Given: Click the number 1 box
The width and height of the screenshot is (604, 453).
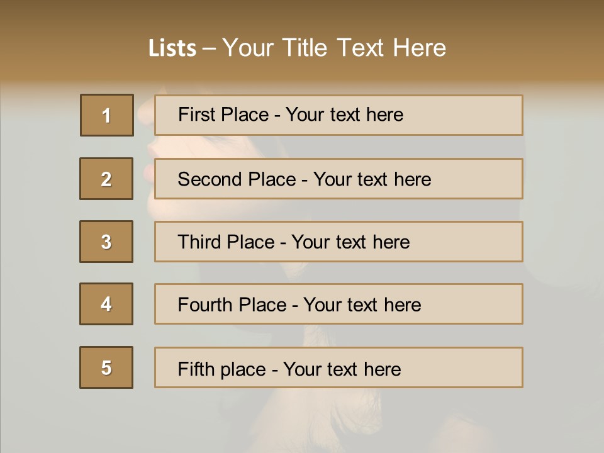Looking at the screenshot, I should click(106, 115).
